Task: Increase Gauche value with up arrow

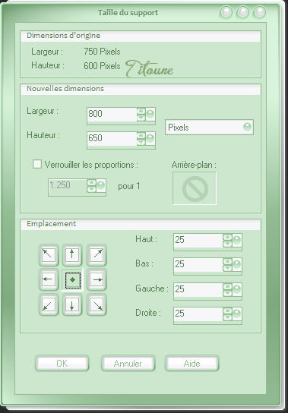Action: [x=227, y=286]
